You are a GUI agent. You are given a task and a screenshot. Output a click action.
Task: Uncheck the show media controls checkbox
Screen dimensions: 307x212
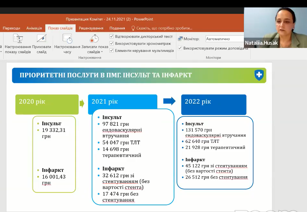(x=112, y=51)
